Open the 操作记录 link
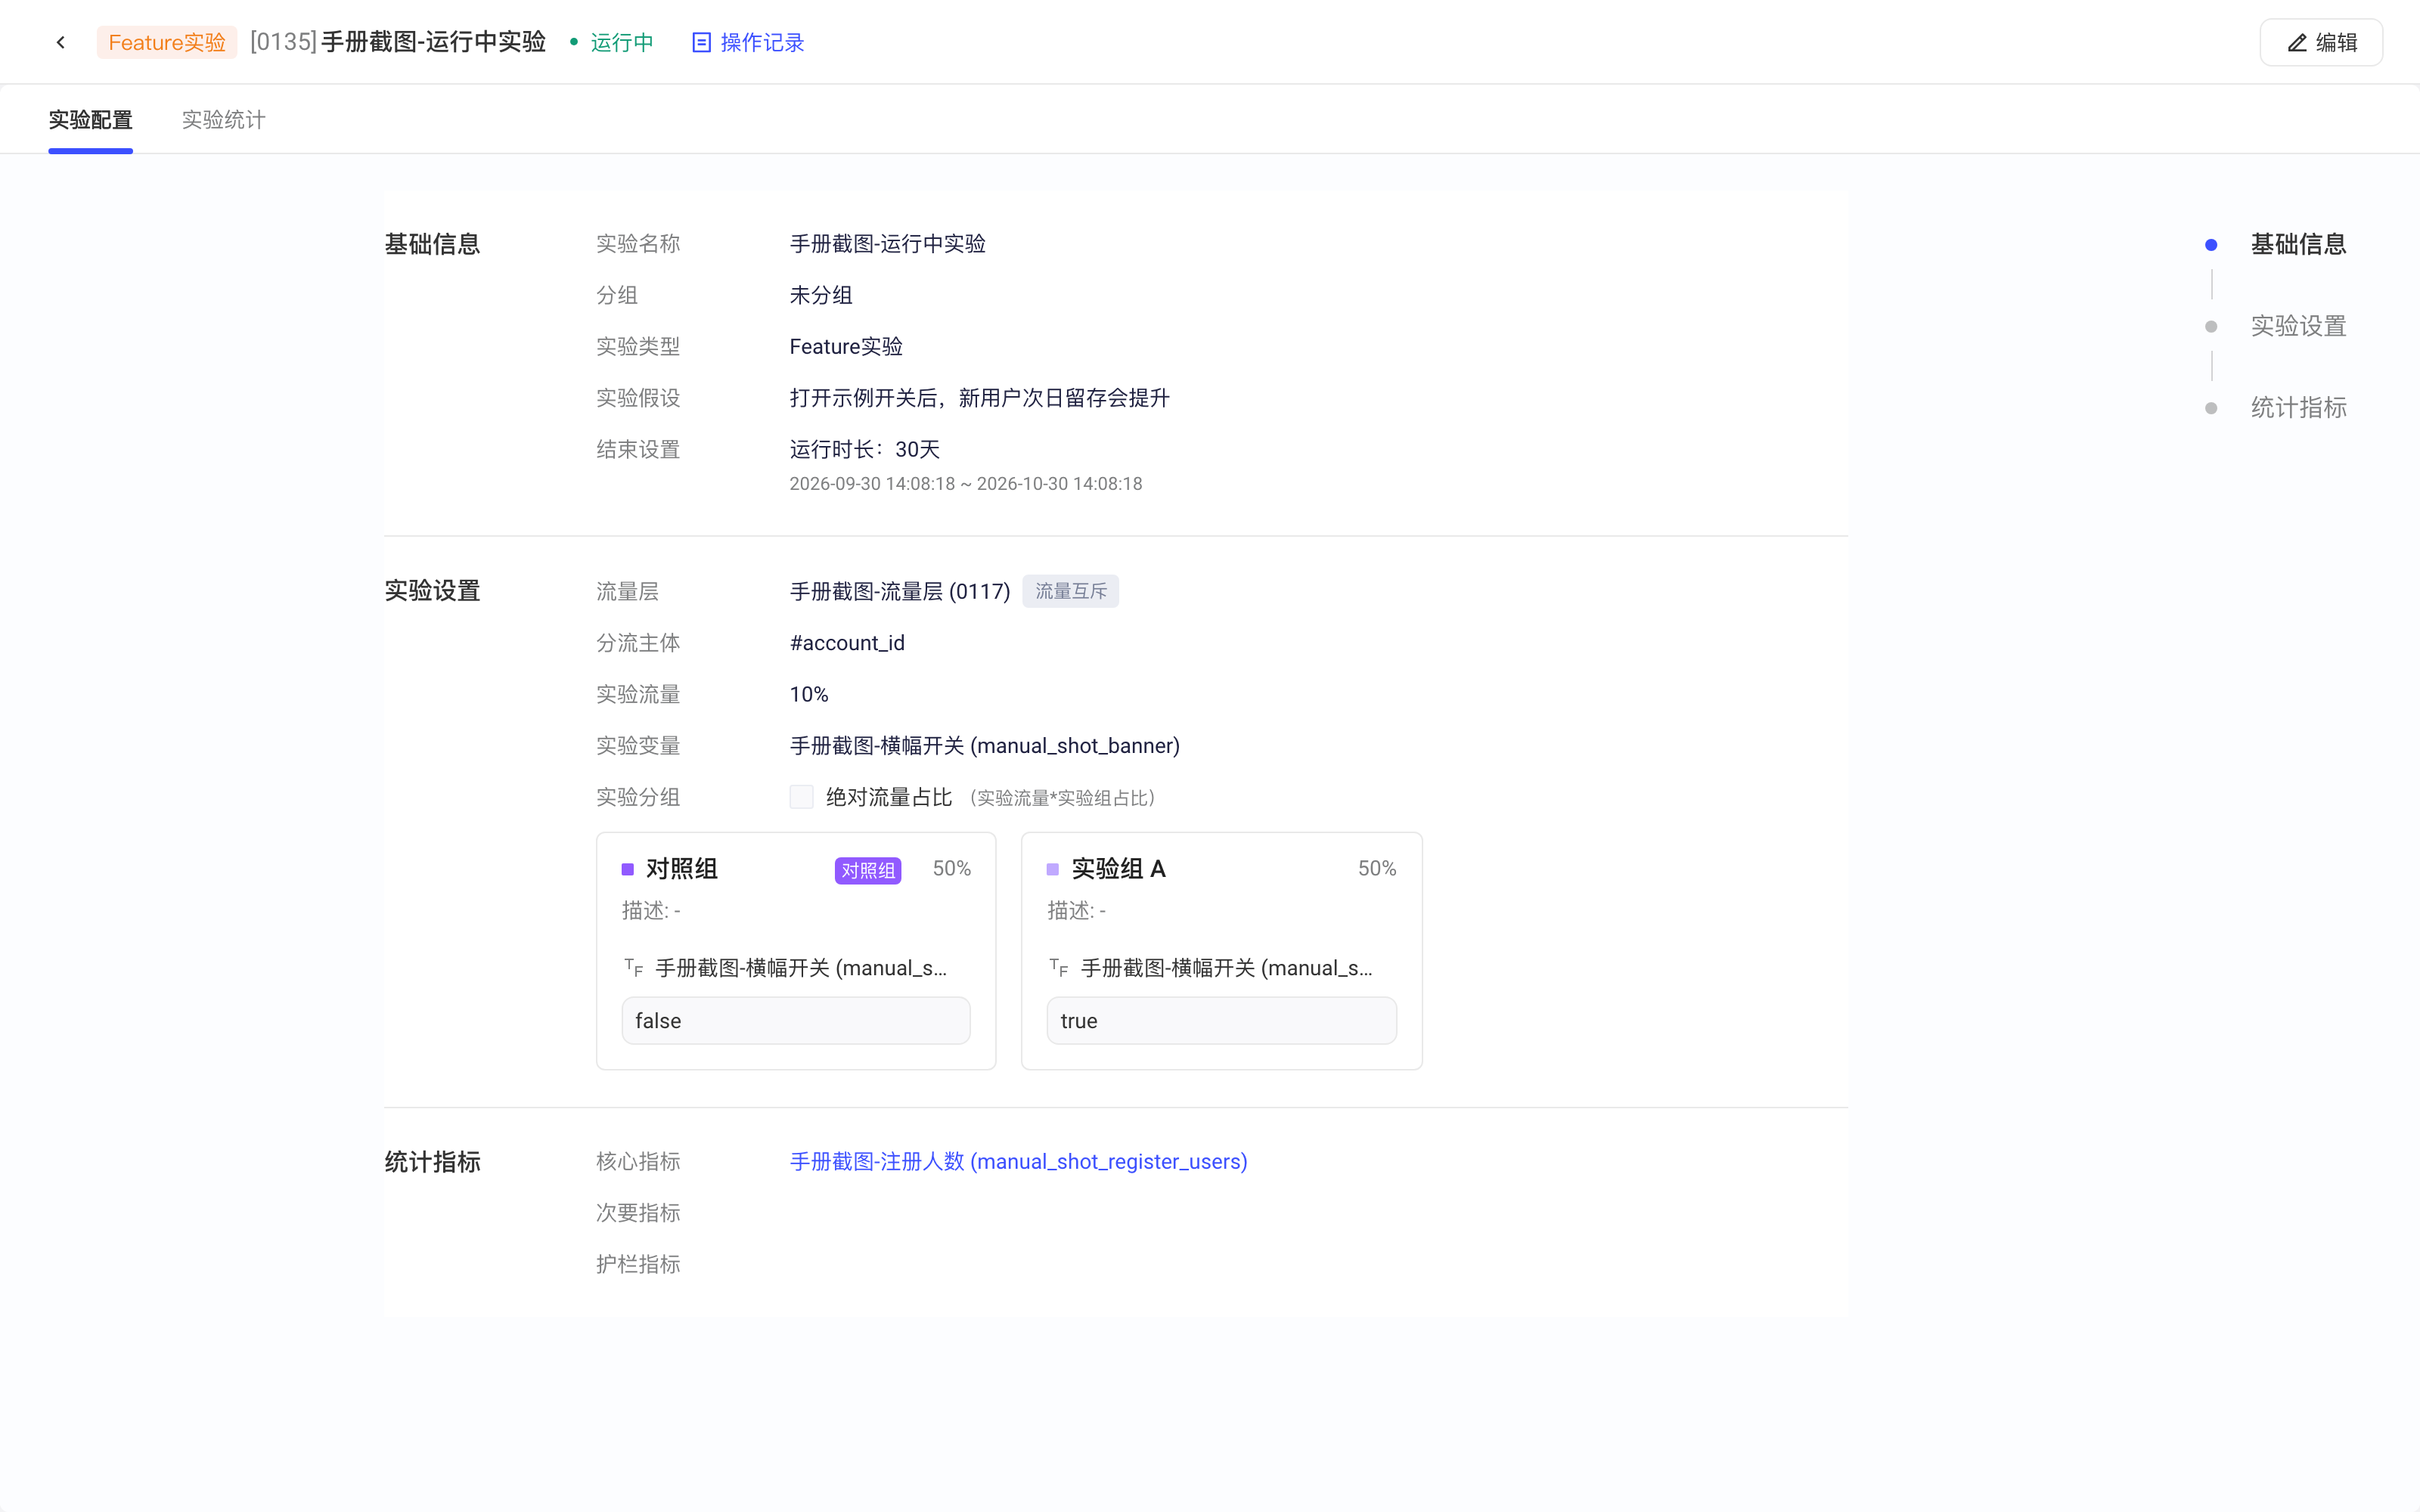This screenshot has width=2420, height=1512. click(x=762, y=42)
